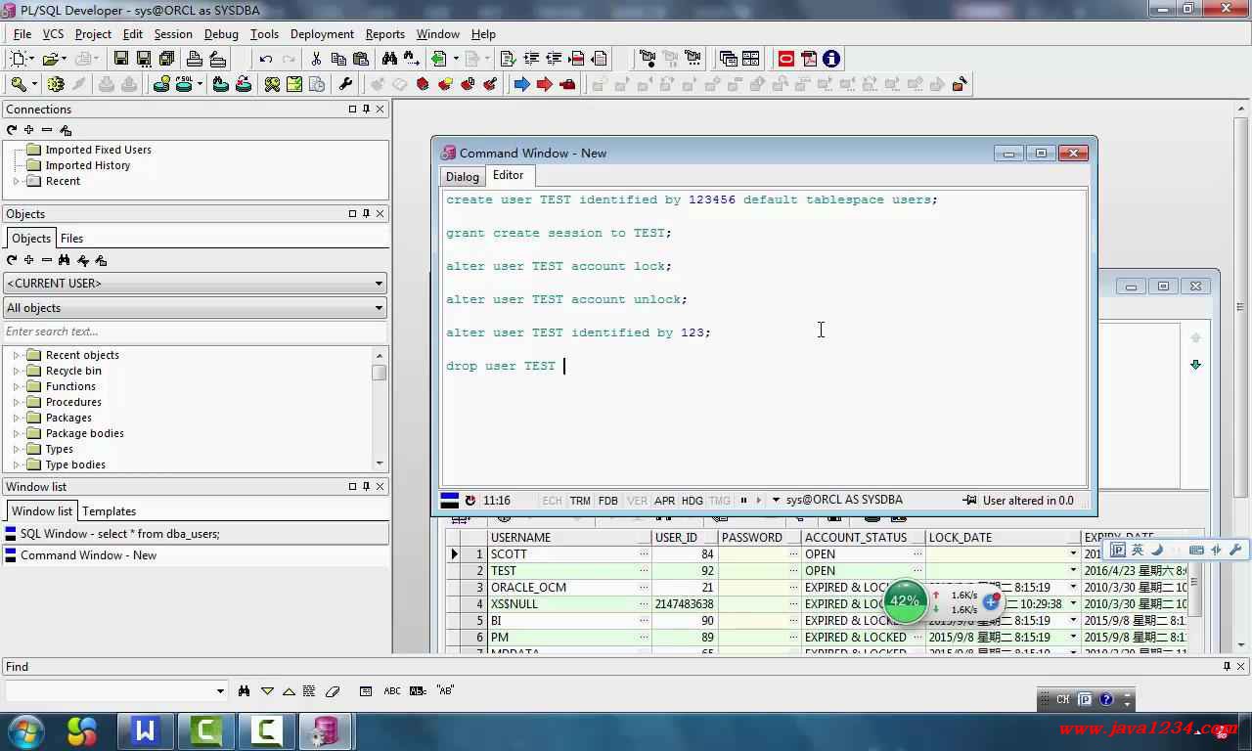Click the green down arrow in SQL Window
Screen dimensions: 1252x751
[1195, 365]
